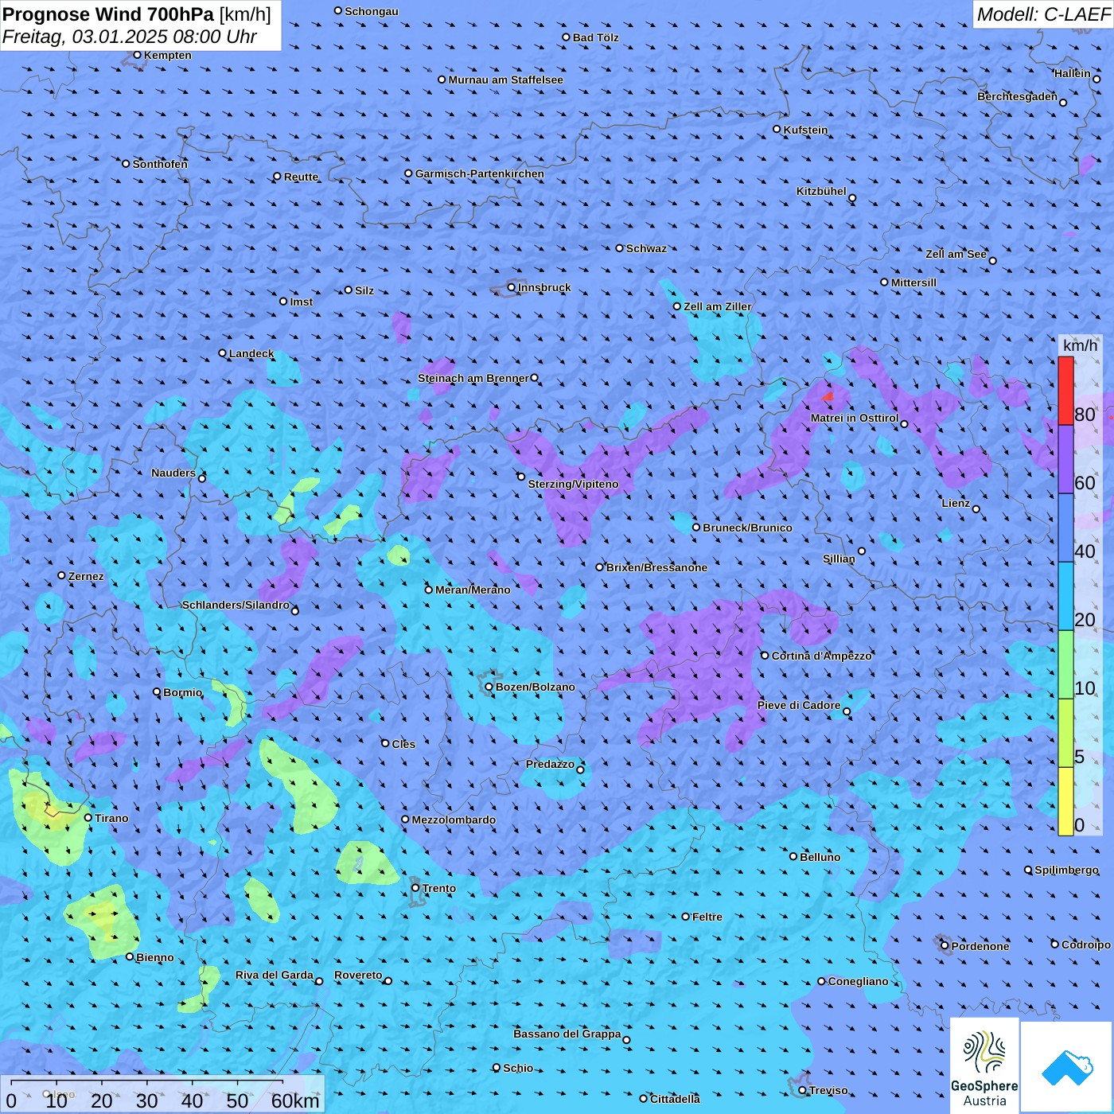This screenshot has height=1114, width=1114.
Task: Select the Berchtesgaden city label
Action: (1017, 96)
